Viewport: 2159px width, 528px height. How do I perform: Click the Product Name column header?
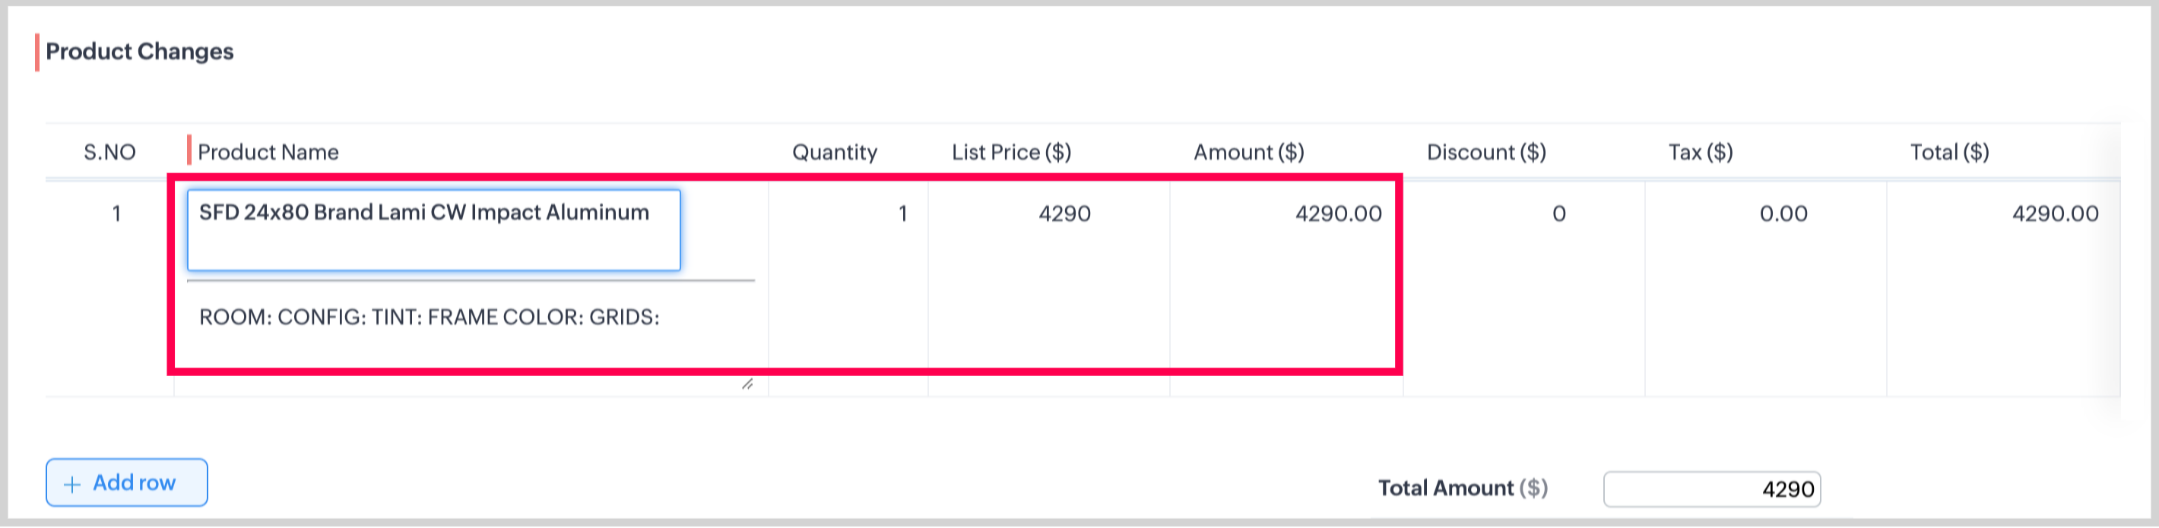(x=268, y=153)
